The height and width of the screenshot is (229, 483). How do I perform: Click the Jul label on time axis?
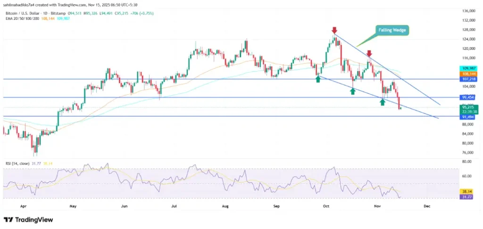(175, 206)
